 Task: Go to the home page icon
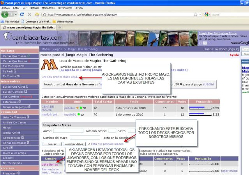(37, 14)
